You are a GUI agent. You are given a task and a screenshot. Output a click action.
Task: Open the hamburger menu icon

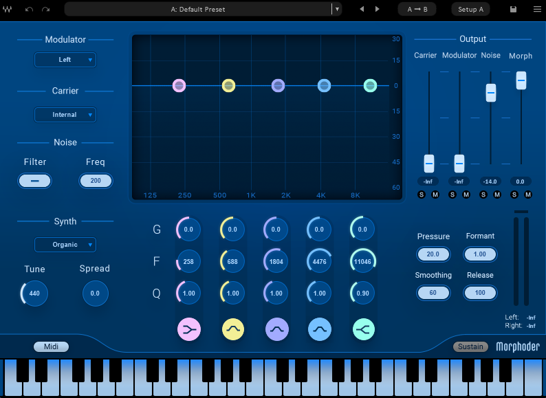[537, 10]
